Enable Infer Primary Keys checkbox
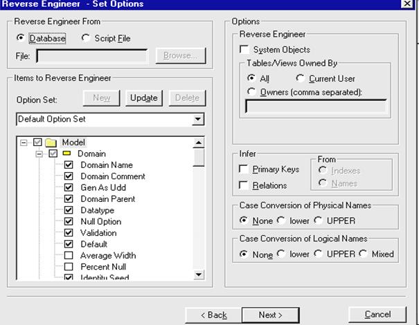The height and width of the screenshot is (325, 419). coord(244,169)
